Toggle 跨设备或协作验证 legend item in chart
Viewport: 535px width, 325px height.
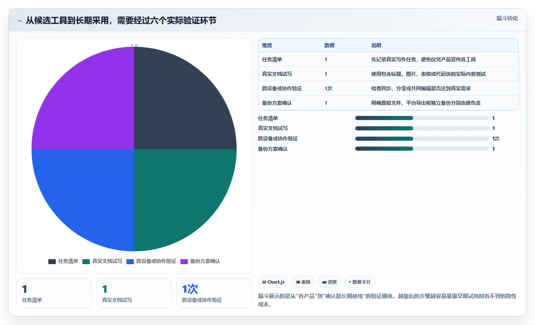tap(151, 261)
